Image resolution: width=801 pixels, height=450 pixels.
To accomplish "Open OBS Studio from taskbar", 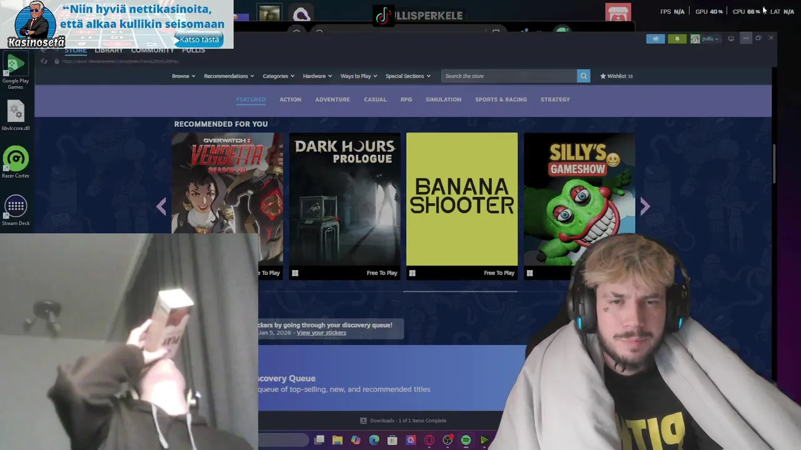I will (447, 440).
